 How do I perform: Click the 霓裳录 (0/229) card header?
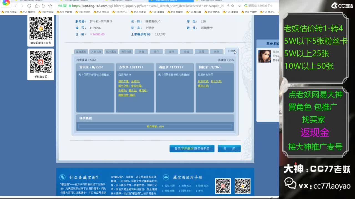point(95,67)
